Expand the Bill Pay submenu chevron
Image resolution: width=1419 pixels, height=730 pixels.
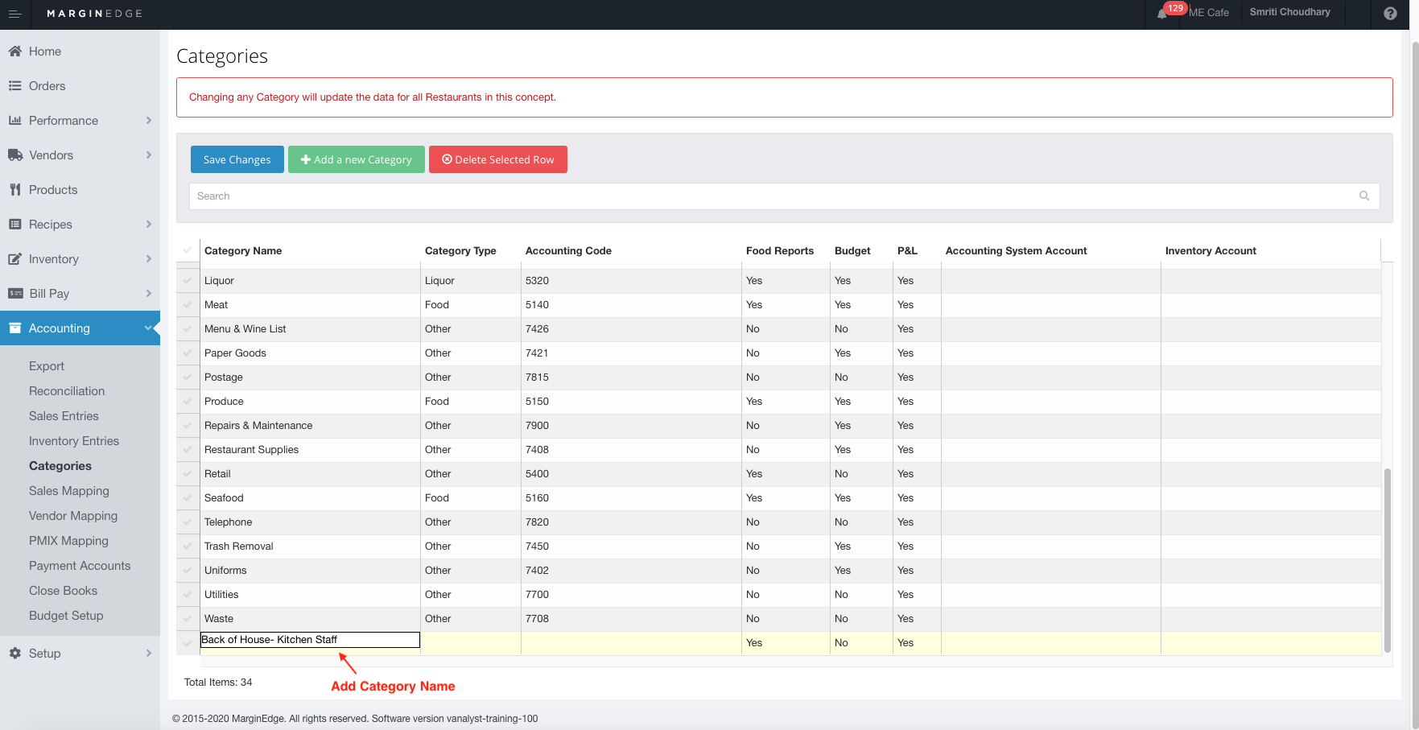coord(149,294)
